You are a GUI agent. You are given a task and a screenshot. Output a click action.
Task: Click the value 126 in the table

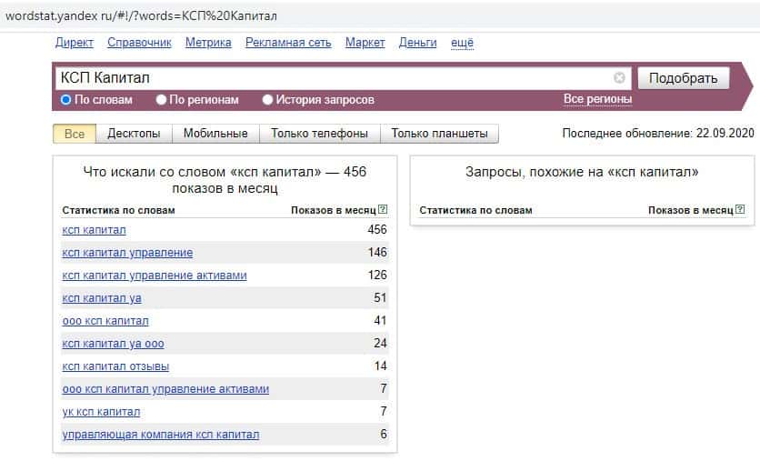[377, 275]
